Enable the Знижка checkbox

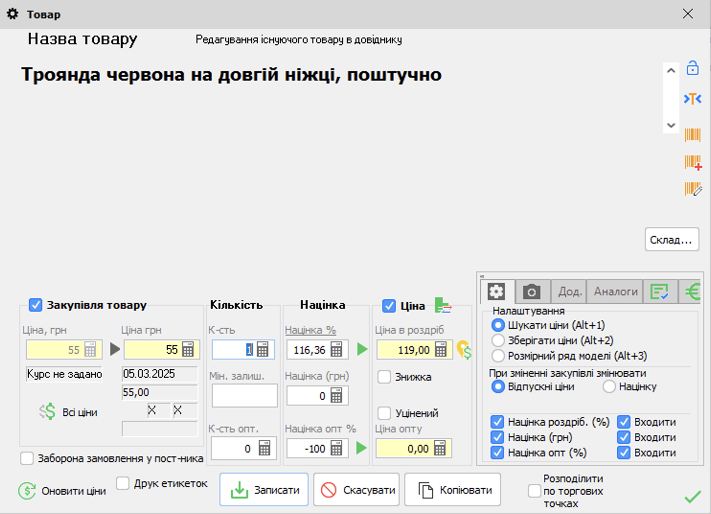pyautogui.click(x=384, y=377)
